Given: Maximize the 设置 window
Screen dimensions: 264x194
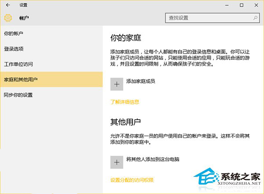Looking at the screenshot, I should click(242, 5).
